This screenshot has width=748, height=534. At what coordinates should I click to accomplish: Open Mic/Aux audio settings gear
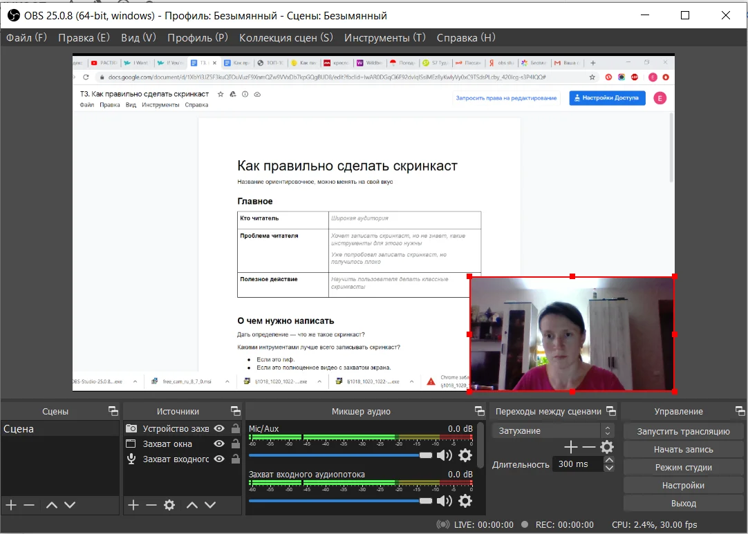click(x=465, y=455)
